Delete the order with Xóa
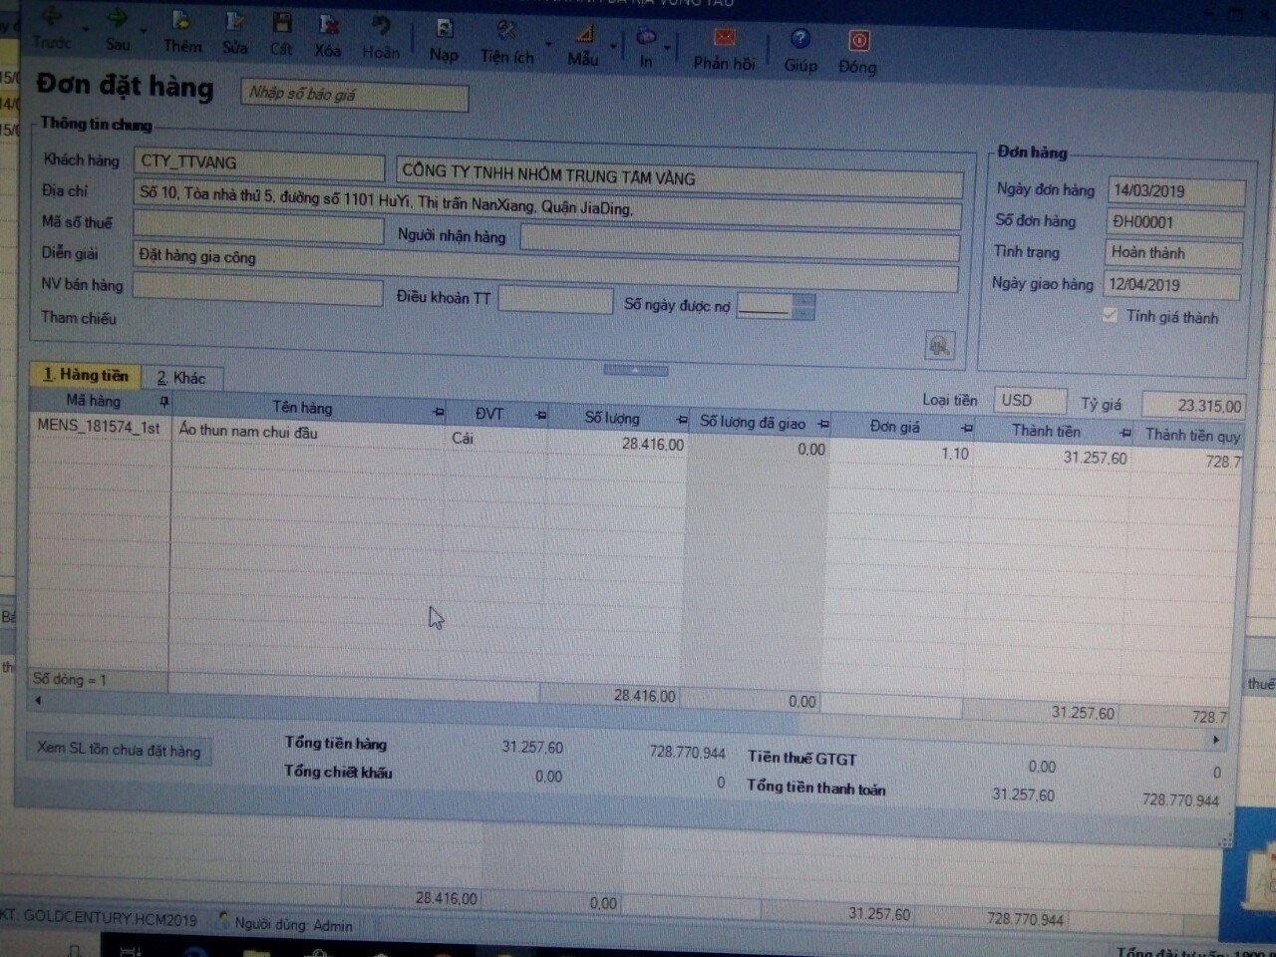This screenshot has width=1276, height=957. tap(328, 36)
